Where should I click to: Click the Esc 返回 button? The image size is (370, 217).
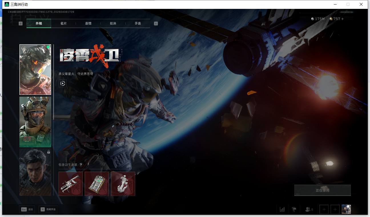[x=27, y=210]
